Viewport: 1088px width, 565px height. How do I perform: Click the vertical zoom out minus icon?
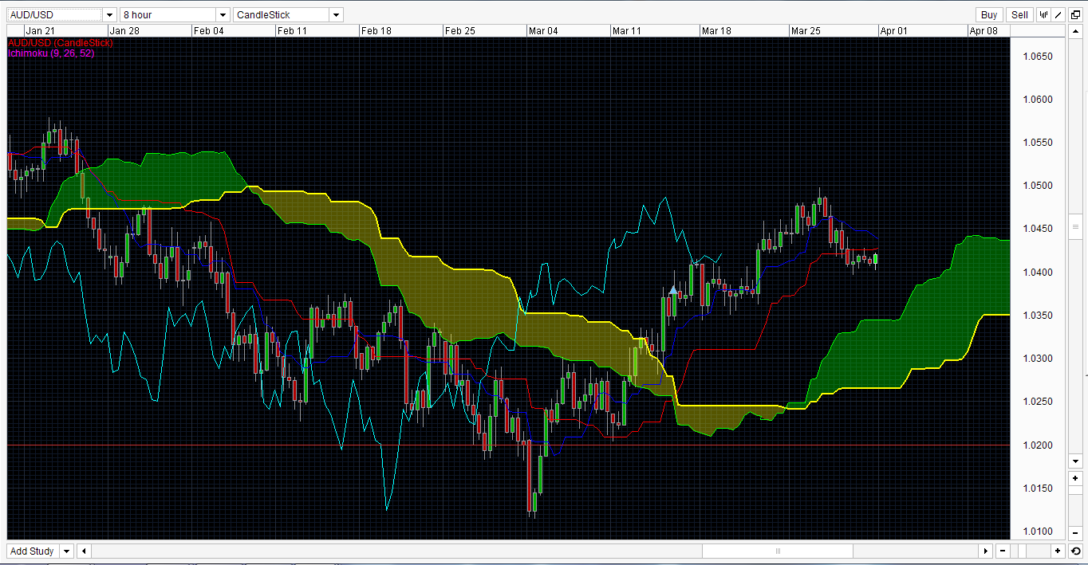(x=1075, y=535)
